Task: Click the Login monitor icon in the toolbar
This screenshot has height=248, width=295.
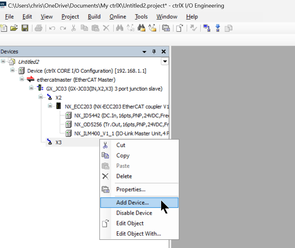Action: 207,28
